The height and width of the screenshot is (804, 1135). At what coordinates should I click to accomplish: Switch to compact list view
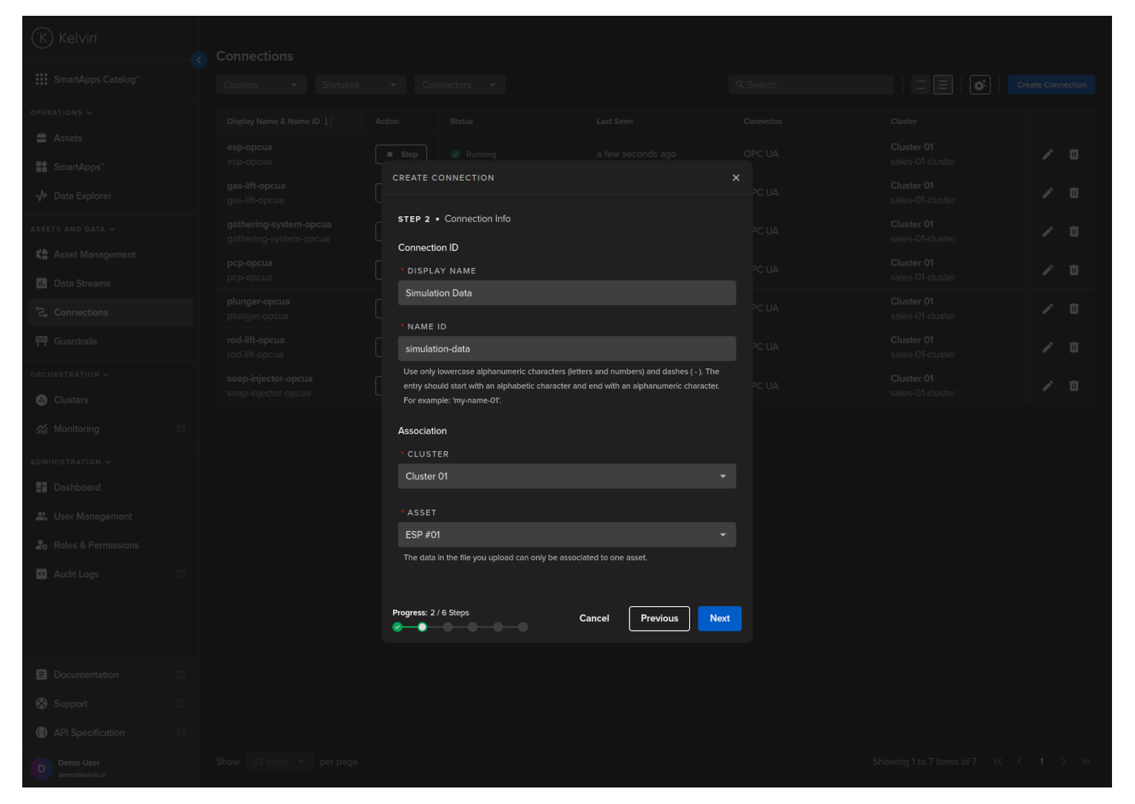(x=920, y=85)
